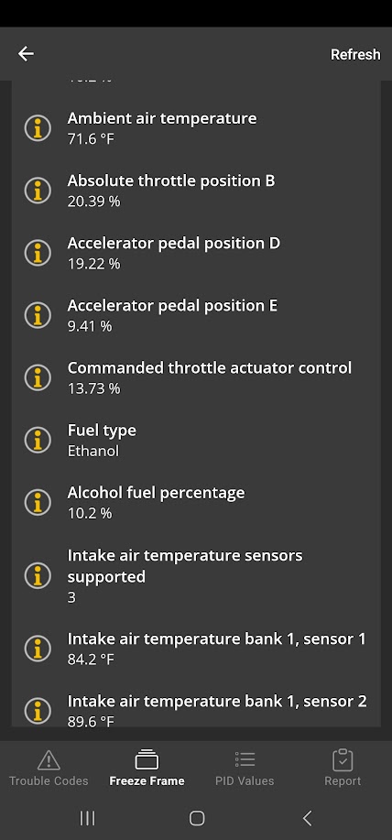Show info for Commanded throttle actuator control

coord(38,377)
